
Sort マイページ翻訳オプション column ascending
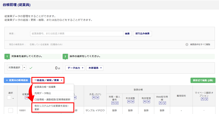click(x=202, y=99)
